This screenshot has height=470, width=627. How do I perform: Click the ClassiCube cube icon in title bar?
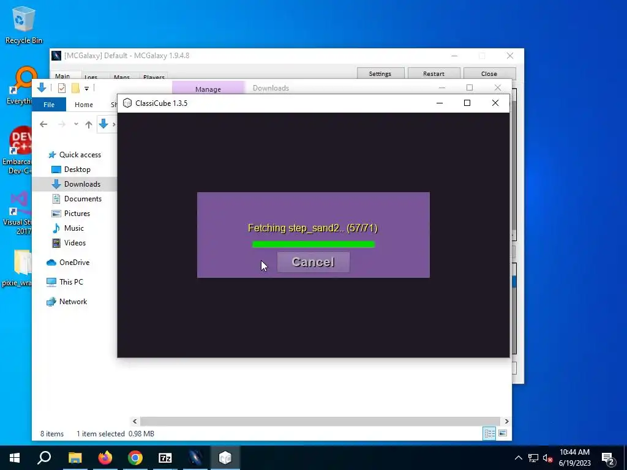coord(127,103)
